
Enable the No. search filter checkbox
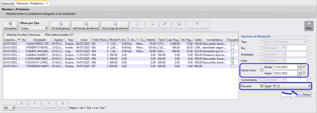point(262,48)
